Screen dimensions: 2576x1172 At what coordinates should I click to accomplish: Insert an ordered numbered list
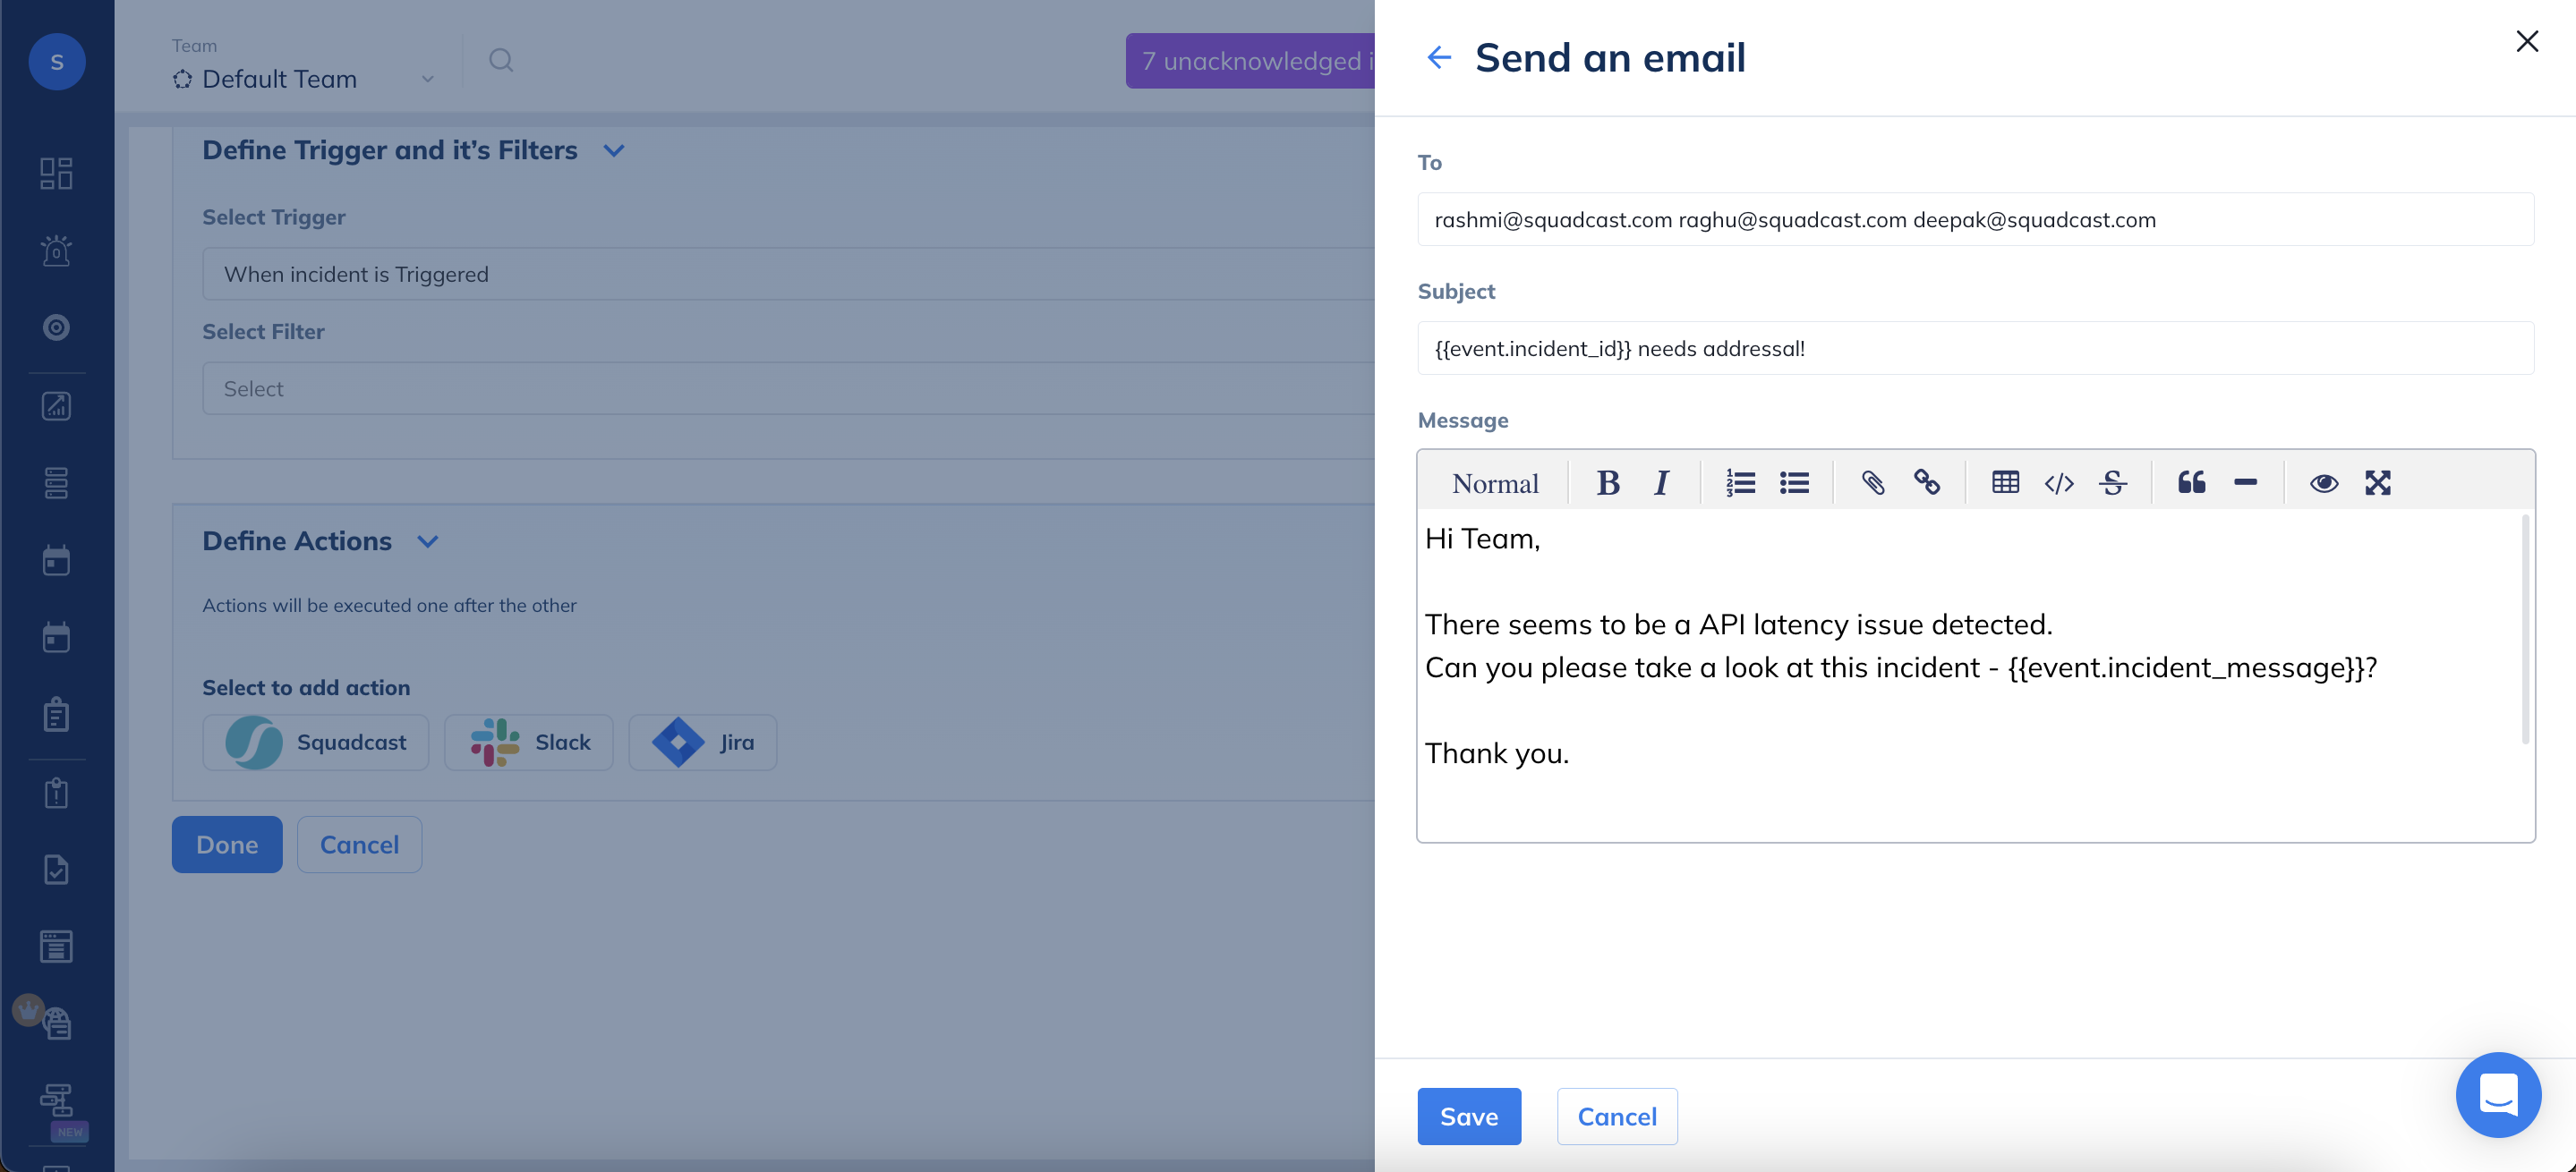click(1740, 484)
